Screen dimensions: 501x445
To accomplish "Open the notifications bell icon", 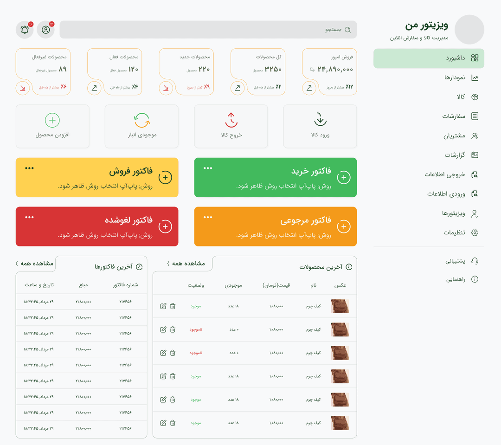I will tap(25, 30).
